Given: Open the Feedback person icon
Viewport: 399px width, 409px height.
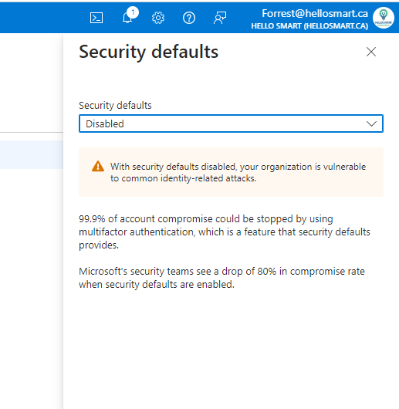Looking at the screenshot, I should click(220, 18).
